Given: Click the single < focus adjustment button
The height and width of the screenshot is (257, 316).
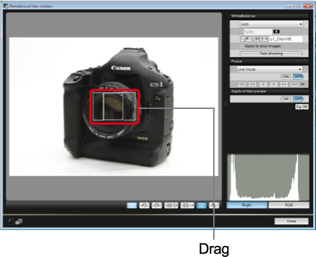Looking at the screenshot, I should (x=263, y=85).
